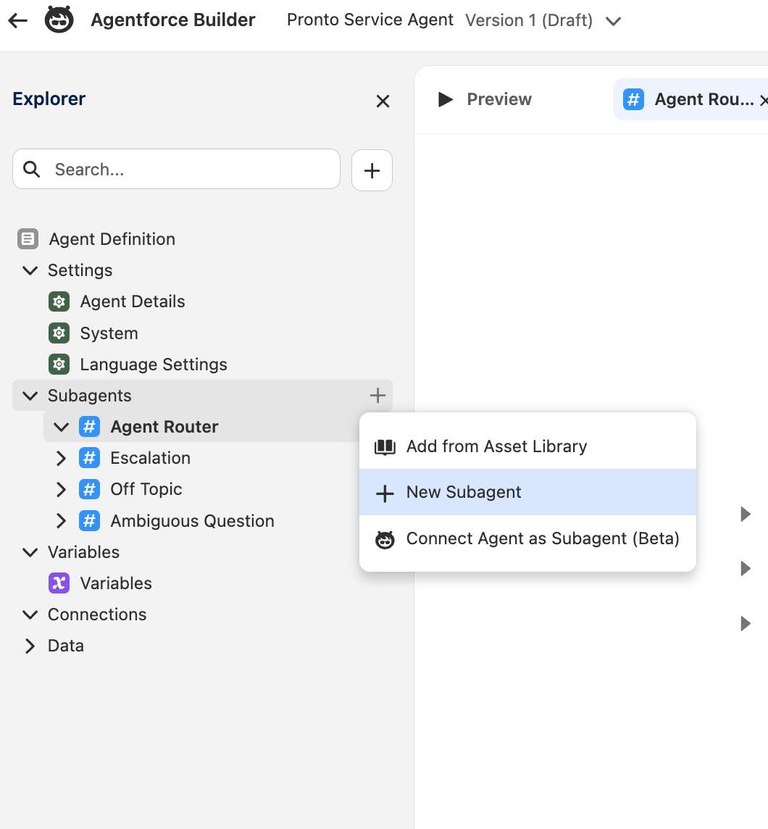Screen dimensions: 768x829
Task: Expand the Escalation subagent
Action: (x=62, y=458)
